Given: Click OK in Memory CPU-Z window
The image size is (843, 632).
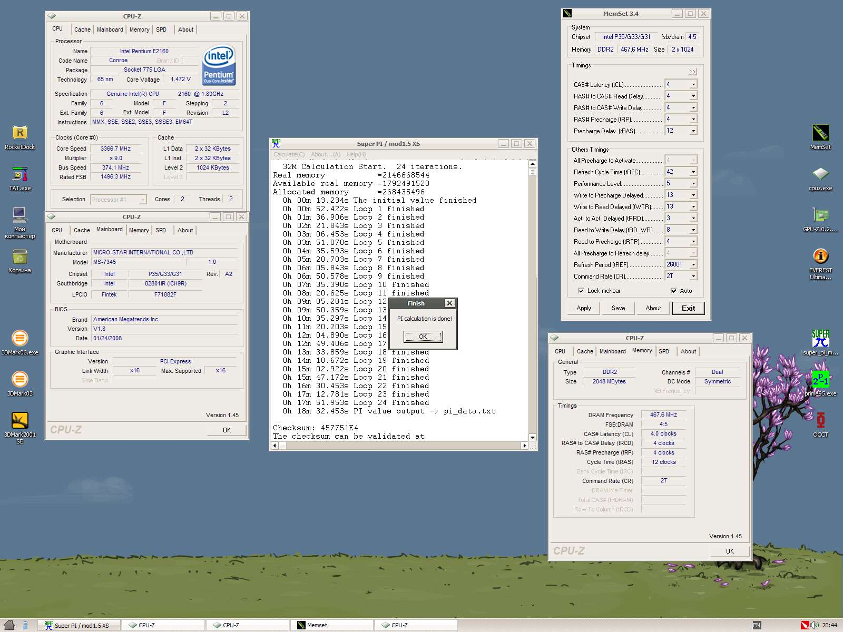Looking at the screenshot, I should click(730, 551).
